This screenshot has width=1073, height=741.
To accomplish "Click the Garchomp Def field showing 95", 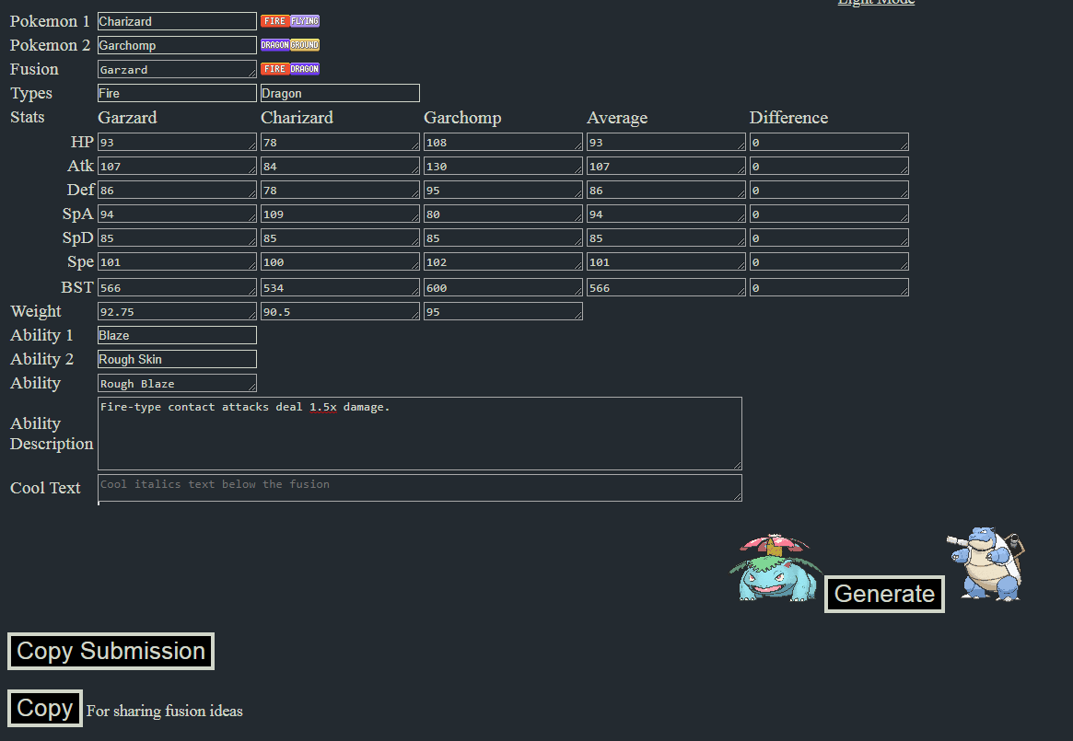I will (503, 190).
